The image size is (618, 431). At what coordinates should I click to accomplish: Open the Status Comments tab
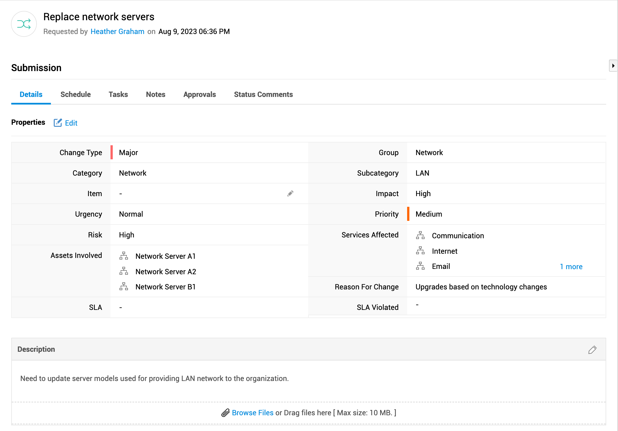click(263, 94)
